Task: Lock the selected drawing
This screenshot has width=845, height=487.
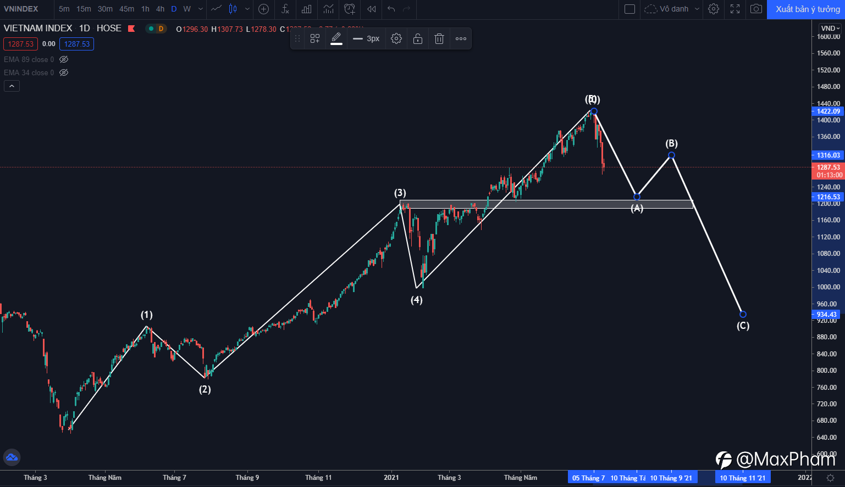Action: [418, 38]
